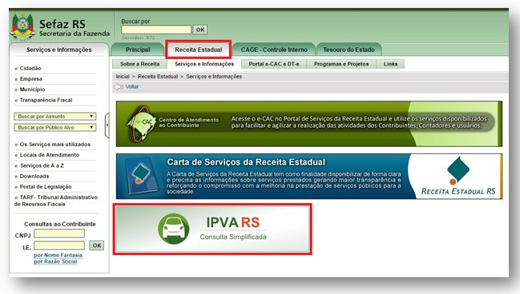Open the CAGE - Controle Interno tab
The width and height of the screenshot is (520, 294).
(x=274, y=50)
